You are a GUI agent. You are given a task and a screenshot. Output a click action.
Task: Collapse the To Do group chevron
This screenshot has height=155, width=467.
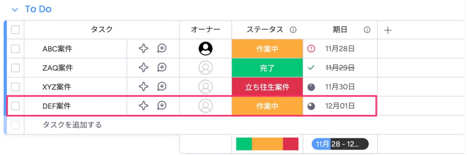coord(15,9)
